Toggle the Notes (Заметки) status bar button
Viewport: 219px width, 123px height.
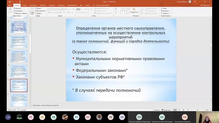(x=156, y=110)
